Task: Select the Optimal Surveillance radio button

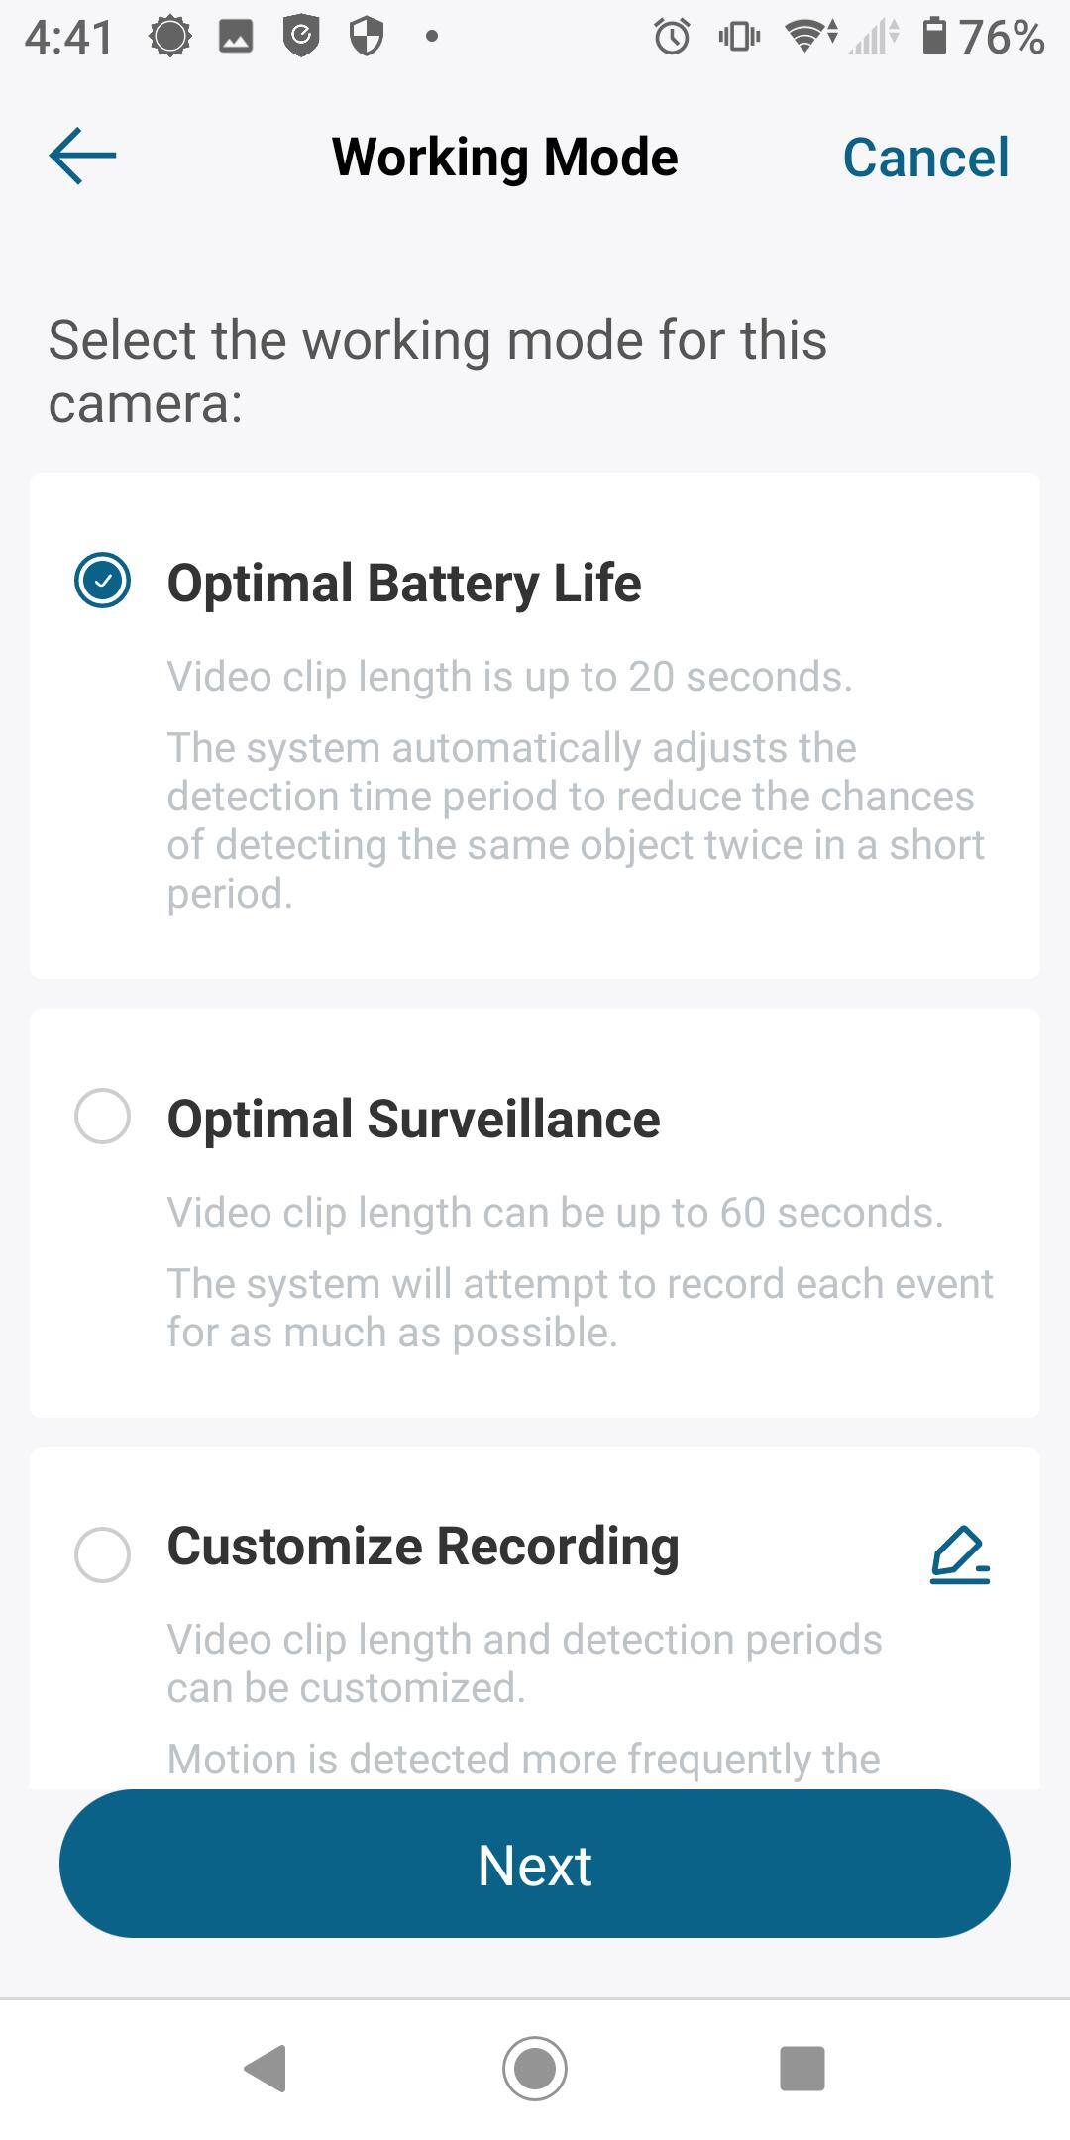Action: pos(102,1117)
